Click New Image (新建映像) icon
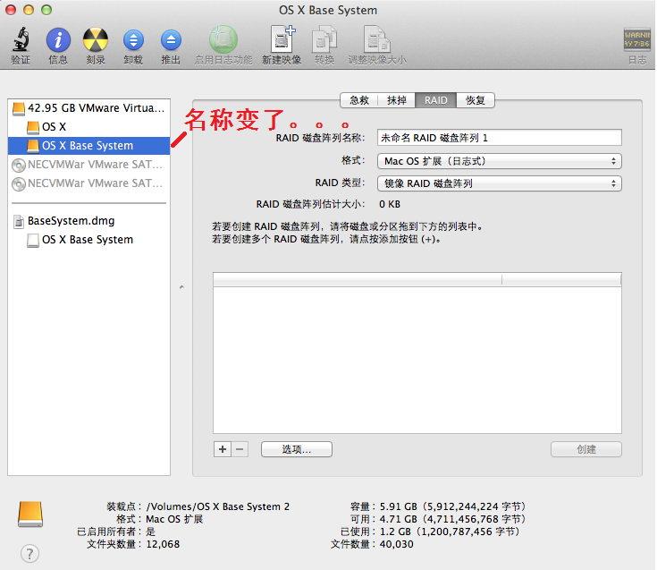 click(x=282, y=39)
